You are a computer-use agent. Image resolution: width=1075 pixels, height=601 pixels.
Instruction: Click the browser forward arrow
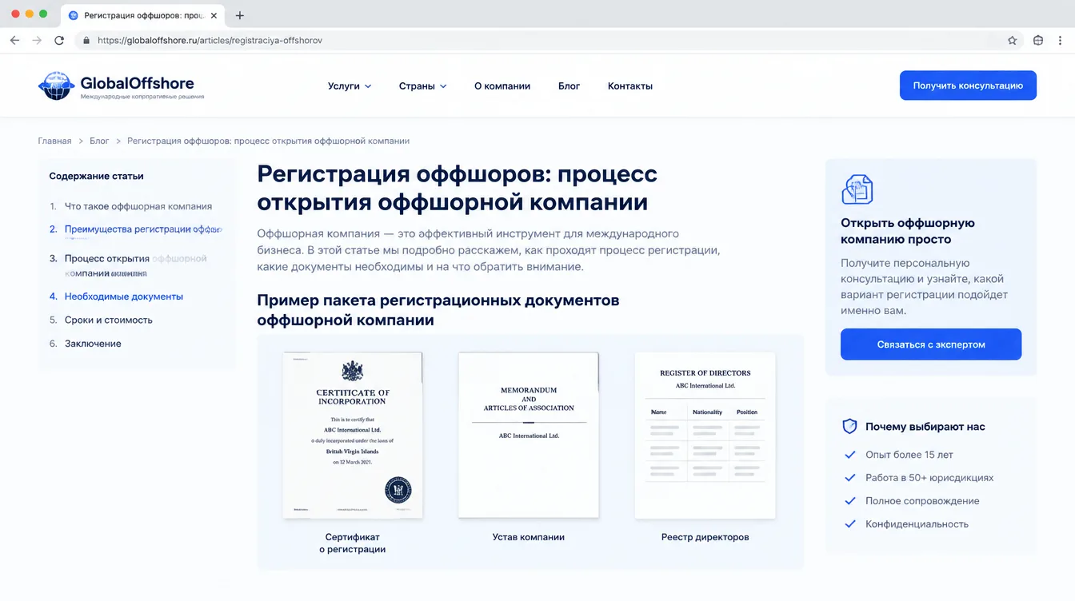[37, 40]
